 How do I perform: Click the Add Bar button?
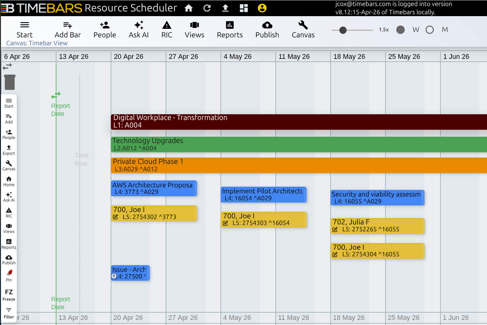coord(67,29)
